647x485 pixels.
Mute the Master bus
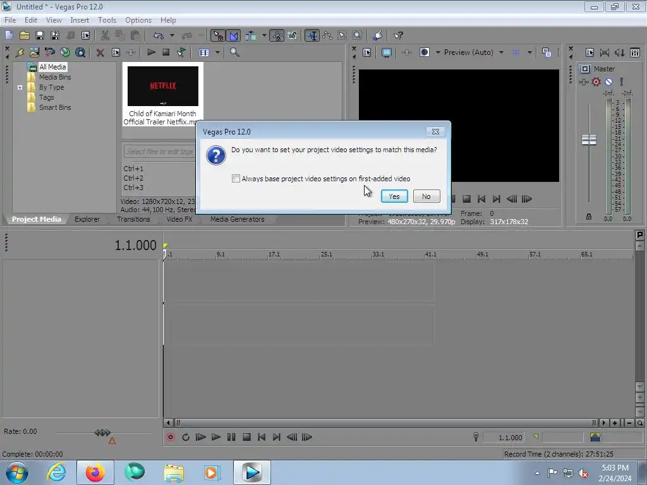[x=608, y=81]
